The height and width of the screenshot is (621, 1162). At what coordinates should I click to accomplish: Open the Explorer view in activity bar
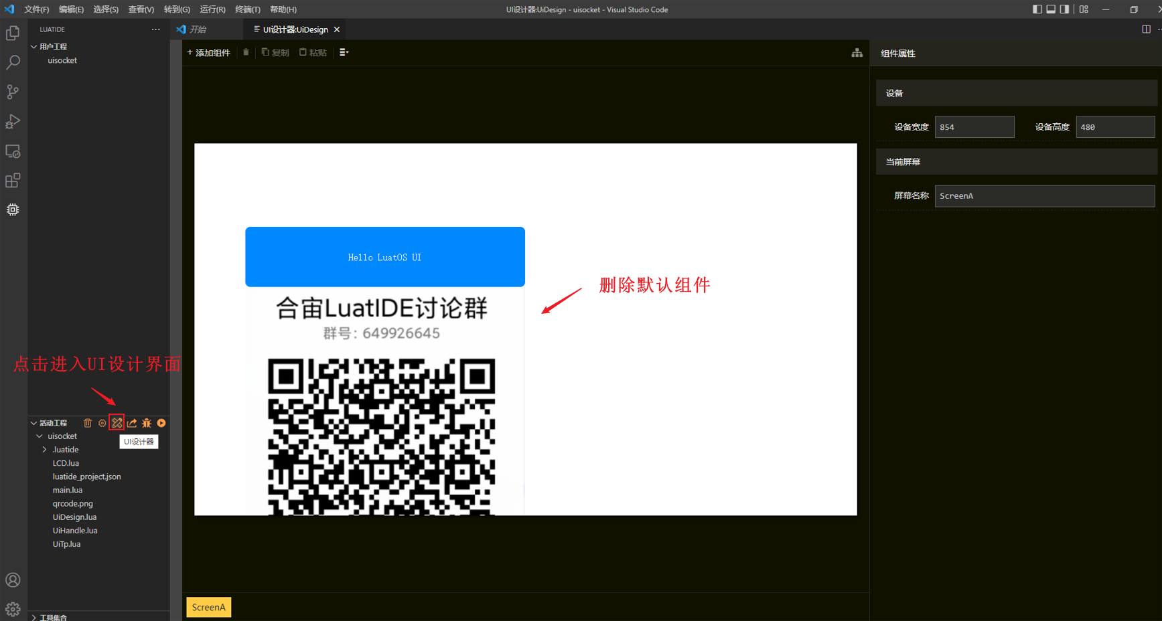13,33
